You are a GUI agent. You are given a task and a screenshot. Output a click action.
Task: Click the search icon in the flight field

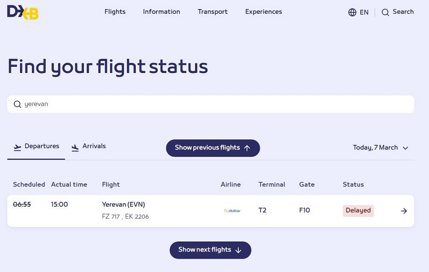(x=17, y=105)
